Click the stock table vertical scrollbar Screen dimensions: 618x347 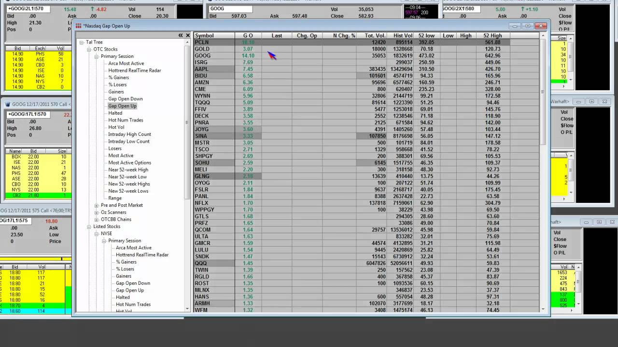click(543, 92)
